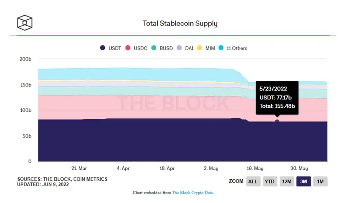
Task: Select the 3M zoom button
Action: point(303,181)
